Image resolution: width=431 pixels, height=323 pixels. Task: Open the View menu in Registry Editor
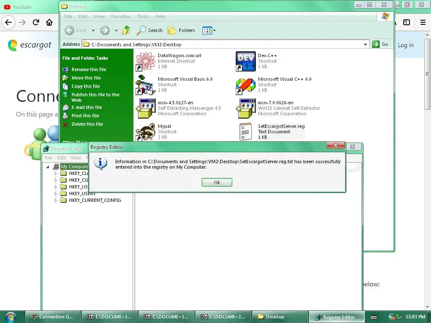click(x=76, y=158)
